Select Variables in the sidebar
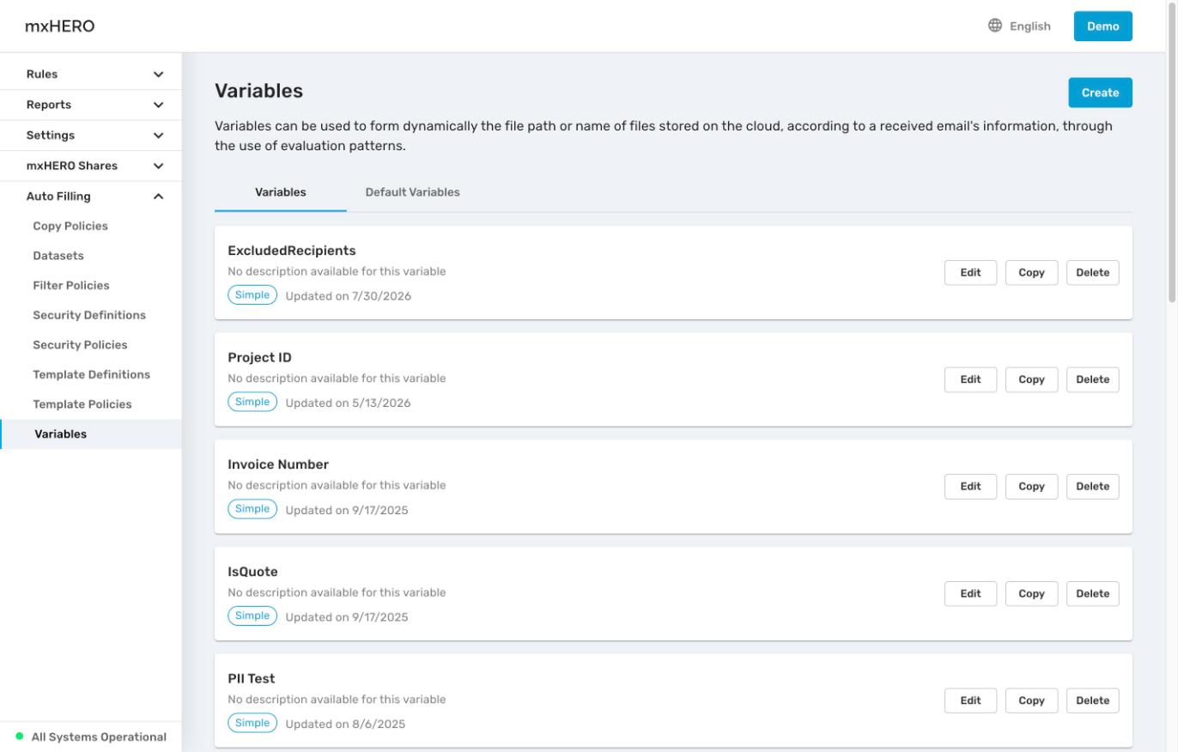This screenshot has height=752, width=1178. pyautogui.click(x=91, y=434)
